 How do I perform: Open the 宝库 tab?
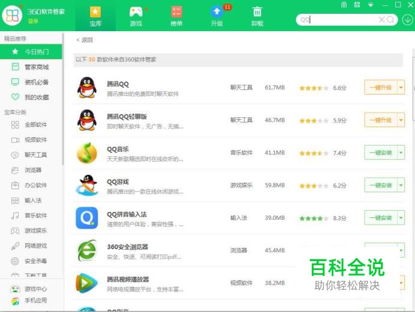95,16
